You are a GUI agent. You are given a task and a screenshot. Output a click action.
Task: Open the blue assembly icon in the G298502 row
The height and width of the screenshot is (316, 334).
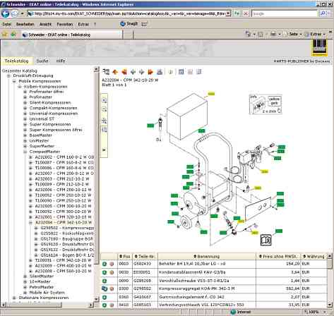click(105, 288)
